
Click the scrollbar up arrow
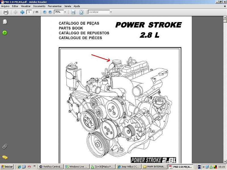pos(225,18)
